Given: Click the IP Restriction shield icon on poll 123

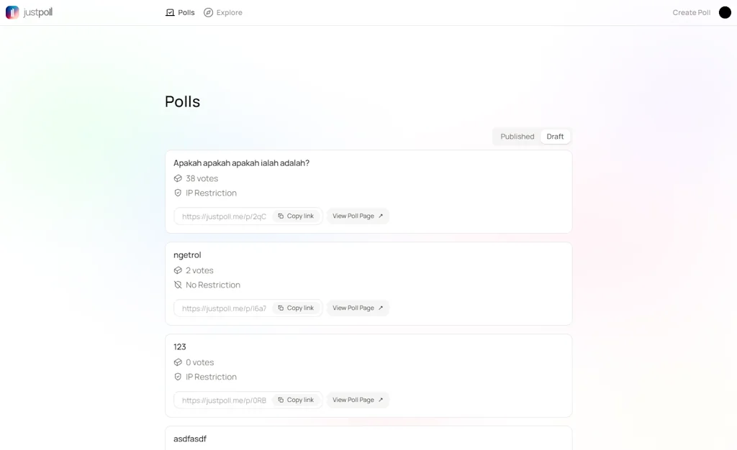Looking at the screenshot, I should [177, 377].
